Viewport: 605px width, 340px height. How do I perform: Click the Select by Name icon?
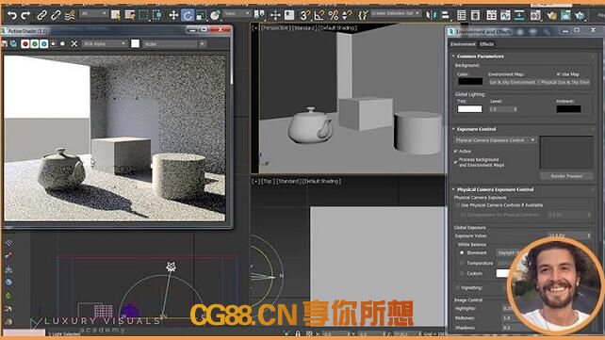[x=130, y=15]
